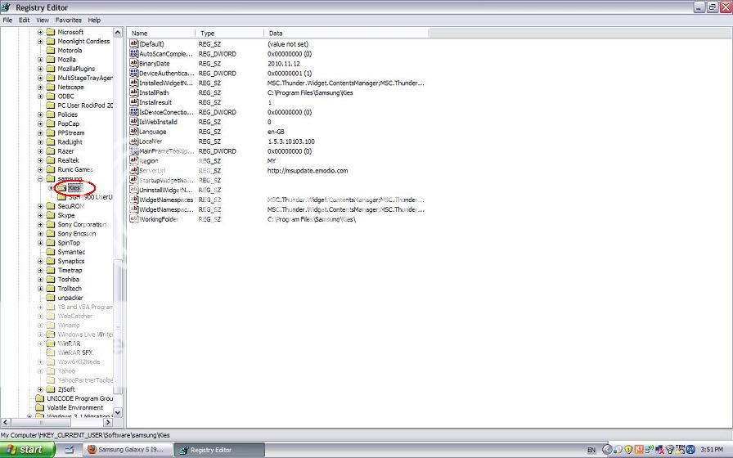Click the Skype folder icon

pyautogui.click(x=50, y=215)
